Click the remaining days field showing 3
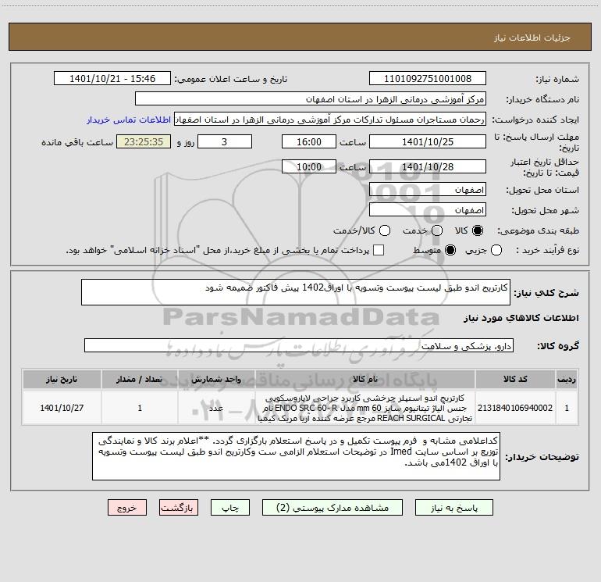 [225, 141]
